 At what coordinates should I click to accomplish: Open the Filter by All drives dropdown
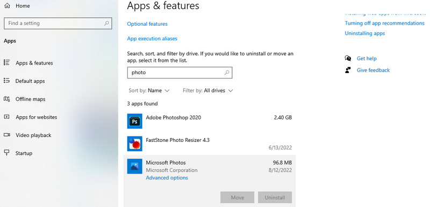(x=208, y=90)
